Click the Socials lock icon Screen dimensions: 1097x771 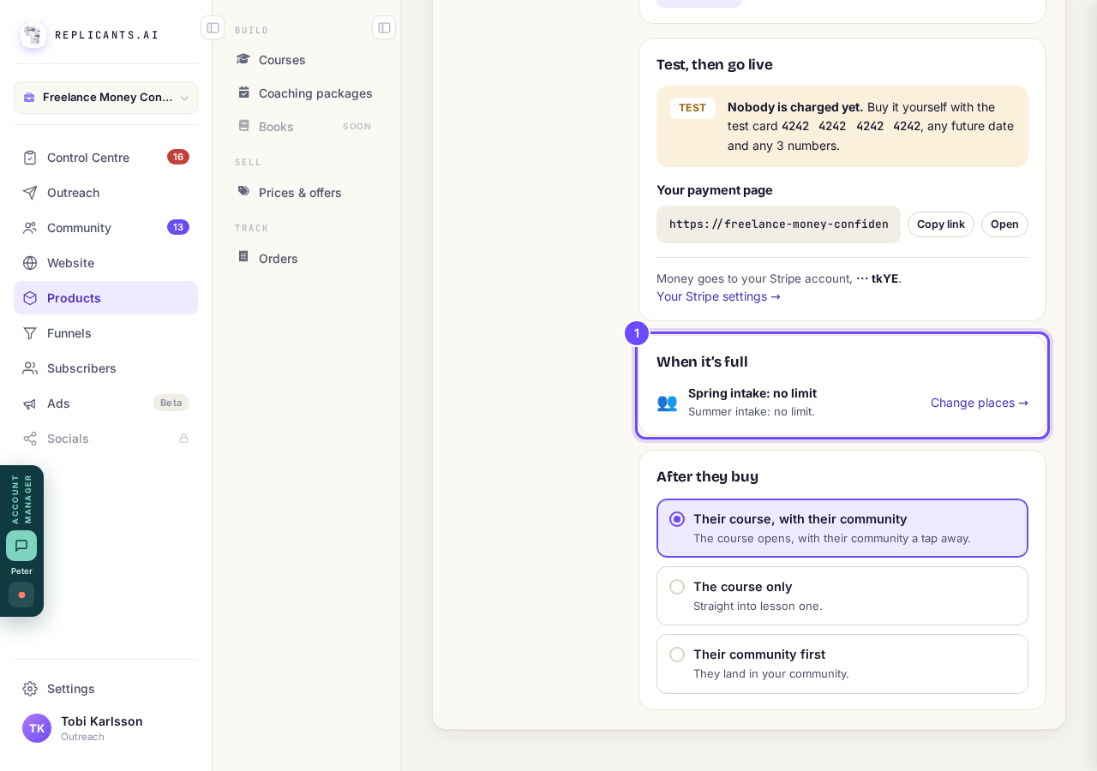[183, 439]
